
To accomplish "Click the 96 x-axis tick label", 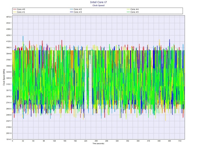I will (44, 141).
